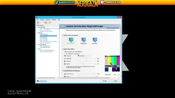Click the restore defaults link in the header
The height and width of the screenshot is (98, 175).
click(112, 28)
